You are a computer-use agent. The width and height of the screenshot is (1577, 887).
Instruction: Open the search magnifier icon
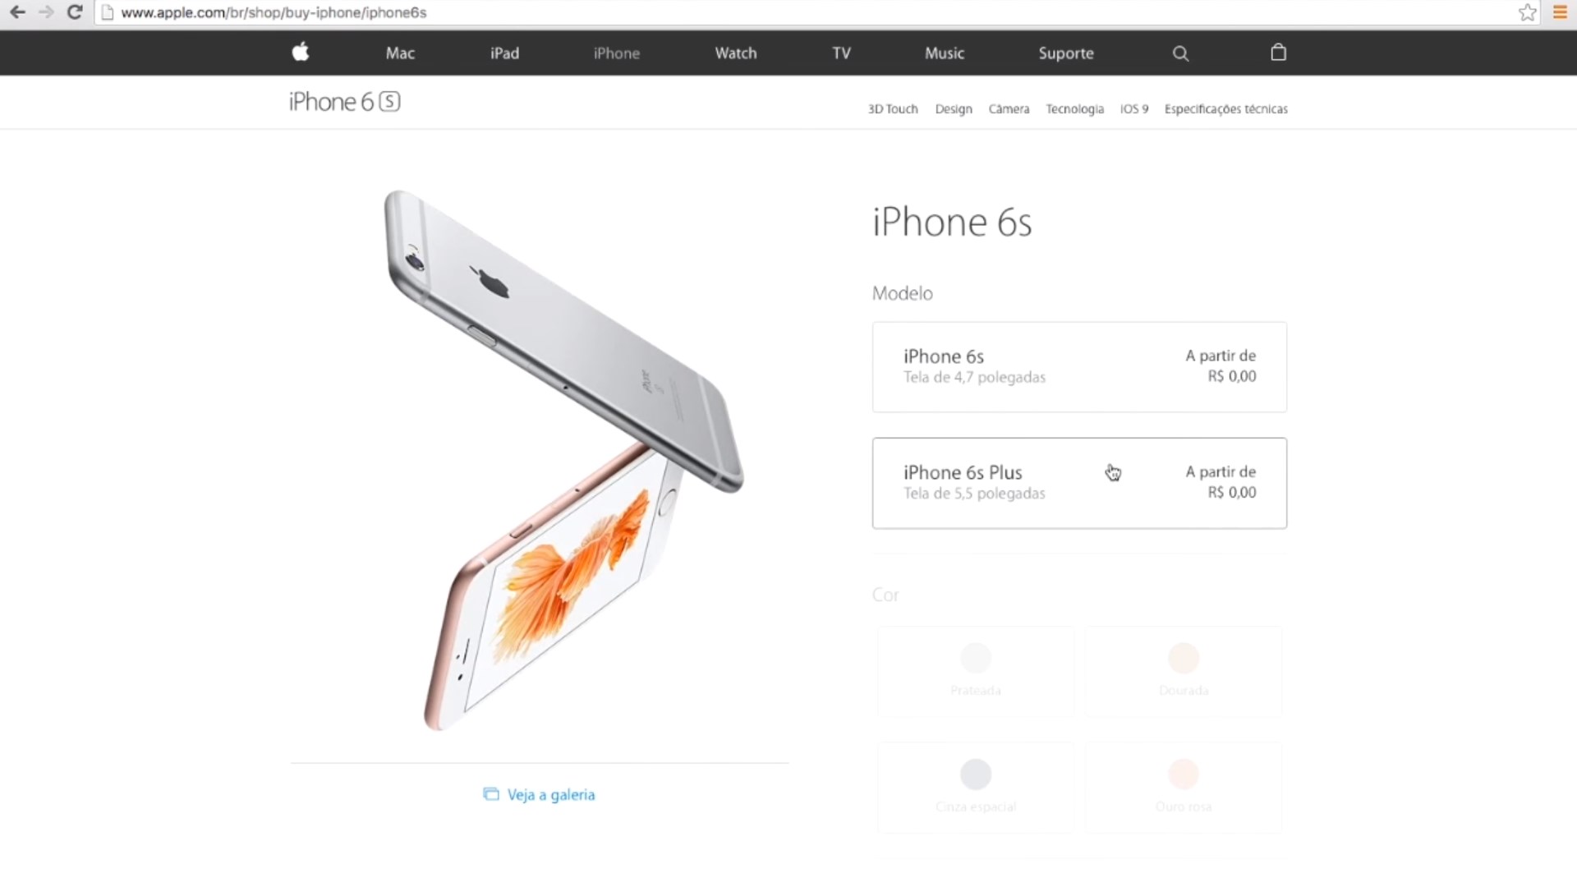click(x=1180, y=53)
